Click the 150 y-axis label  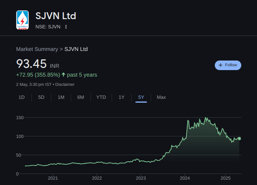(20, 118)
